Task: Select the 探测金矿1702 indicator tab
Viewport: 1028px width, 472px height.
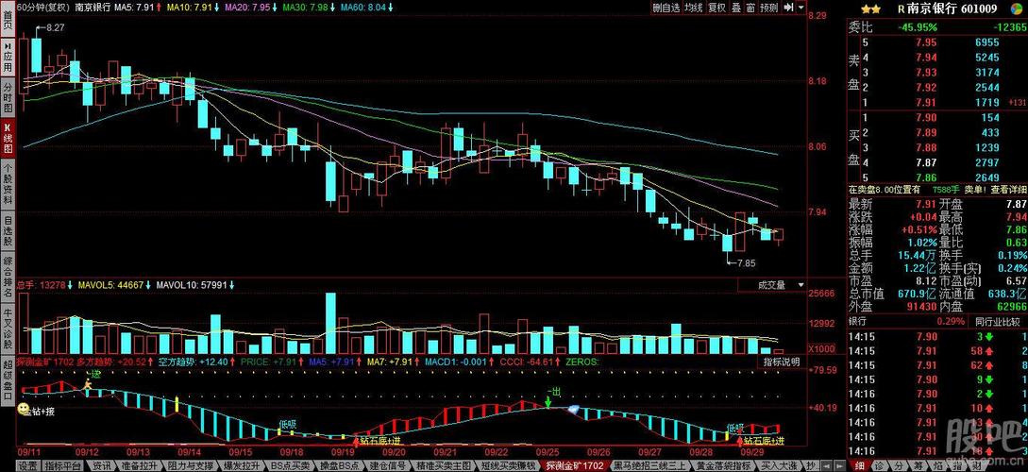Action: [x=575, y=465]
